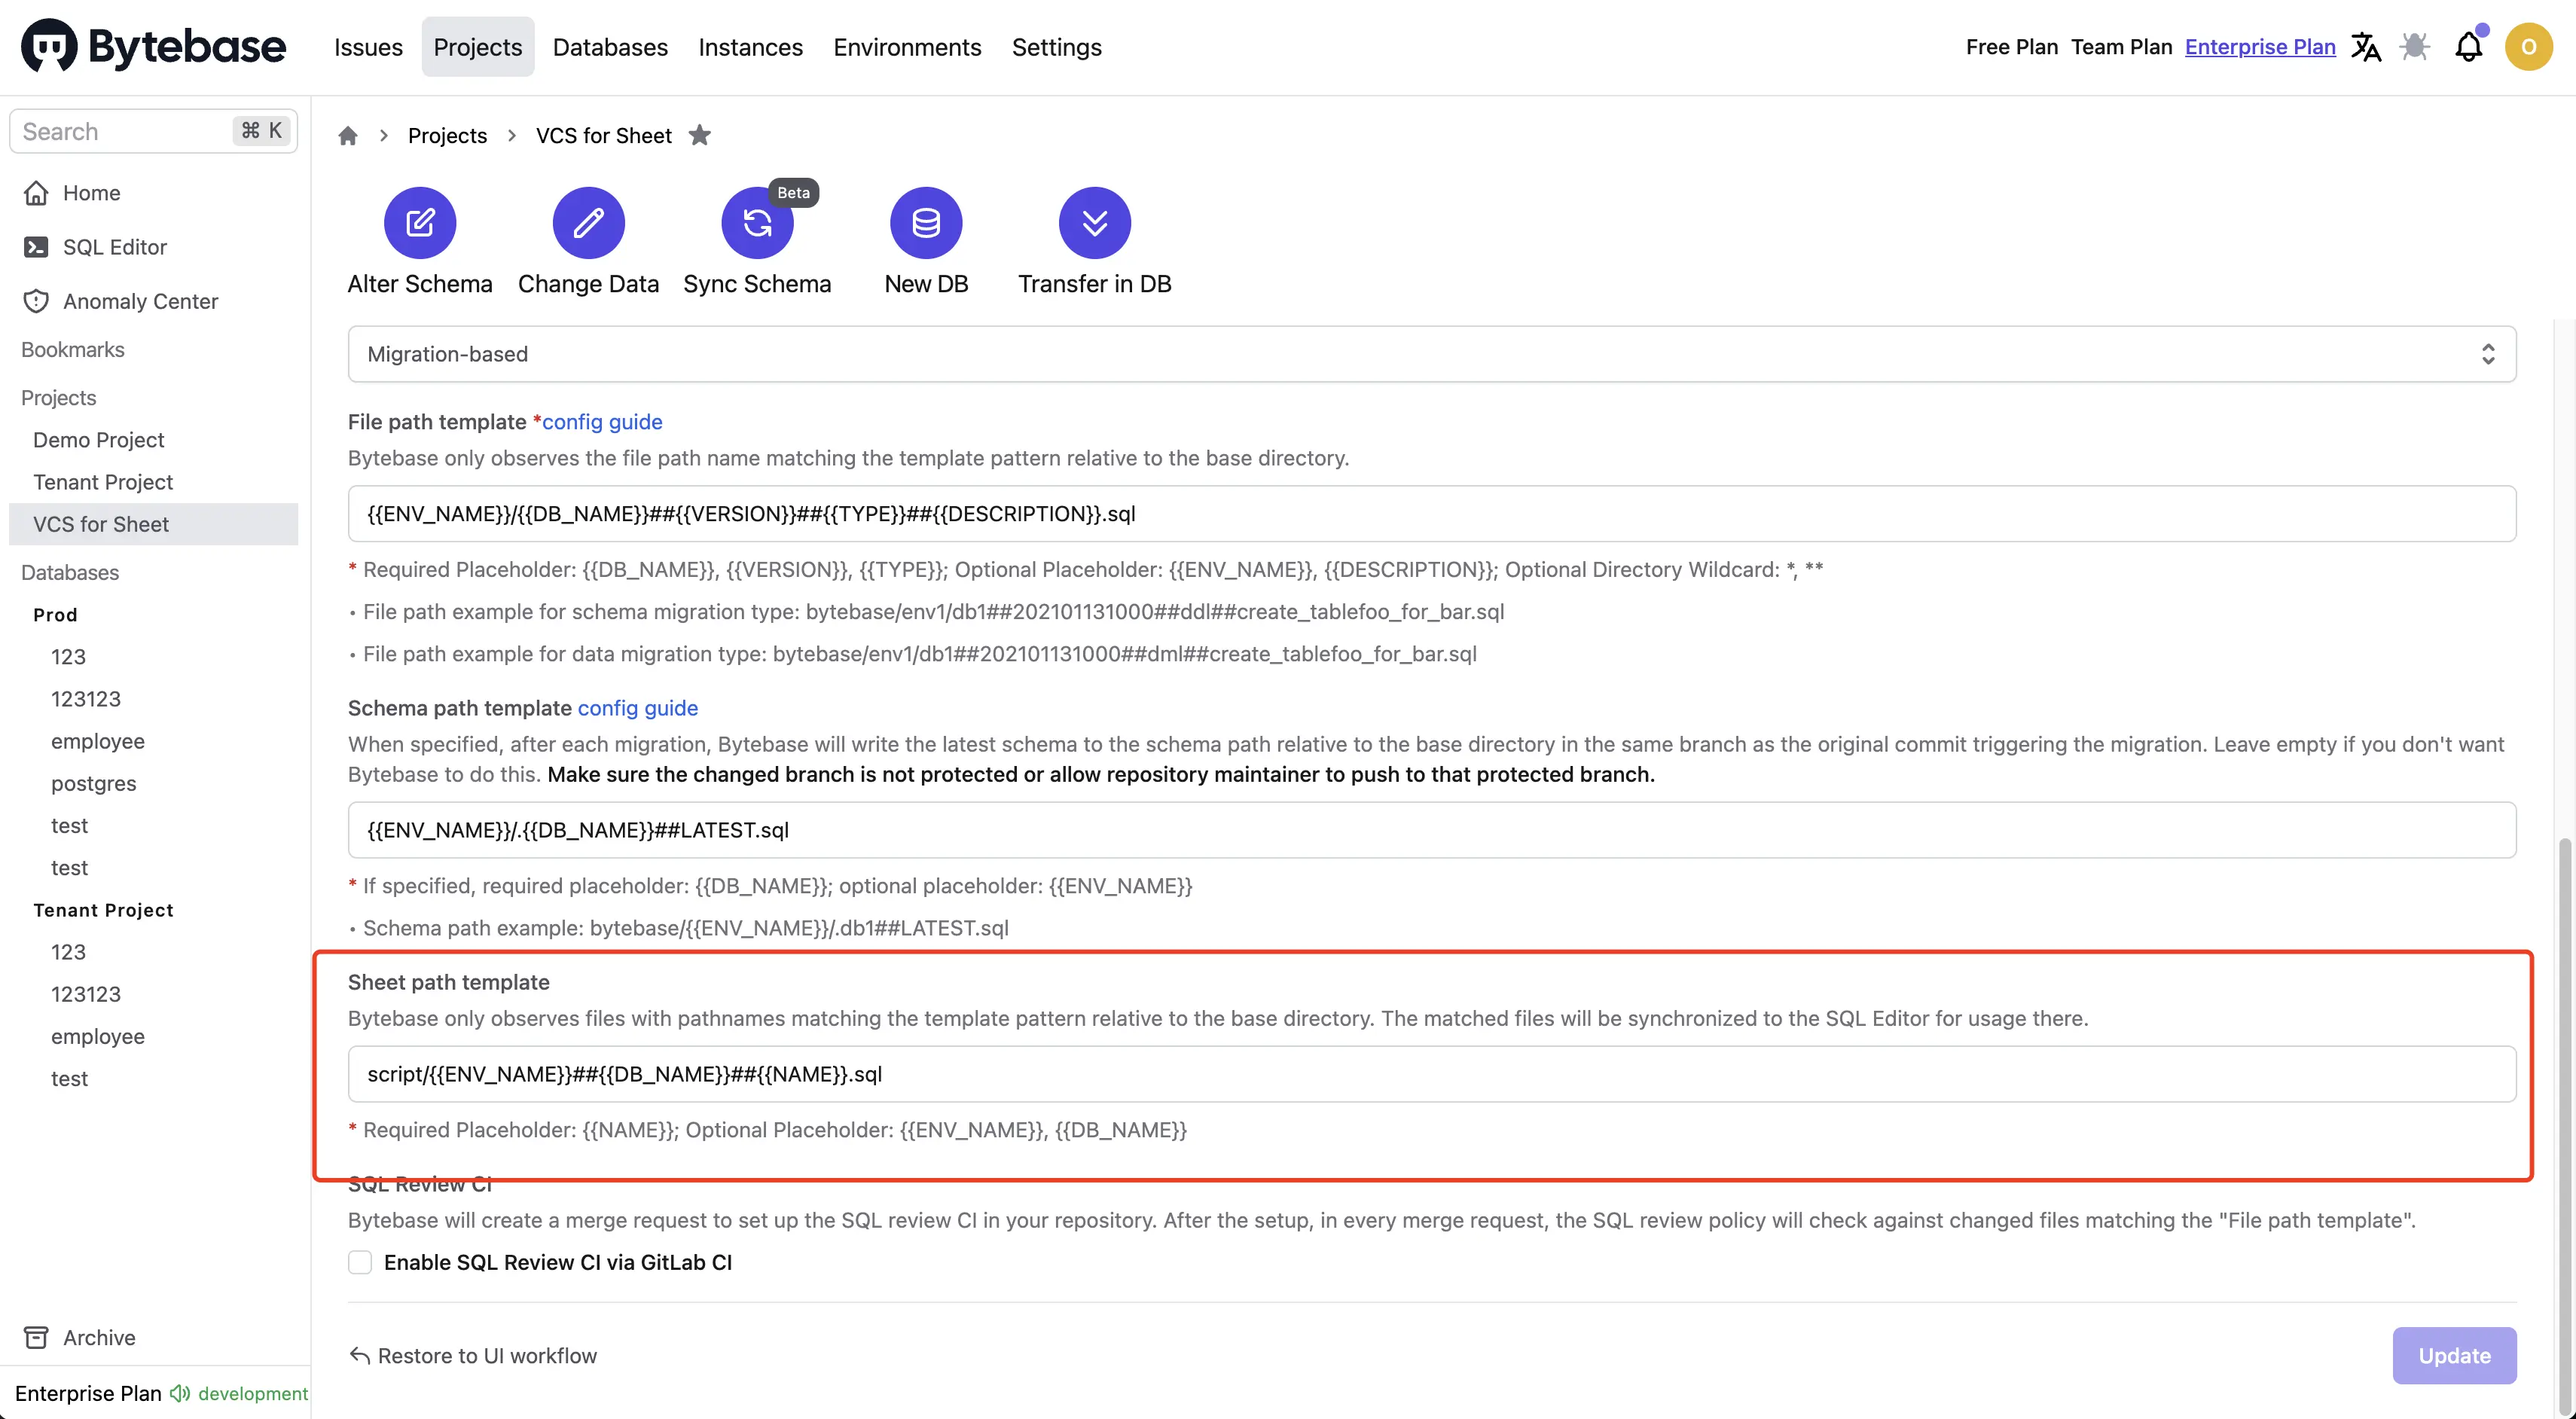Image resolution: width=2576 pixels, height=1419 pixels.
Task: Click the Restore to UI workflow arrow icon
Action: pyautogui.click(x=359, y=1355)
